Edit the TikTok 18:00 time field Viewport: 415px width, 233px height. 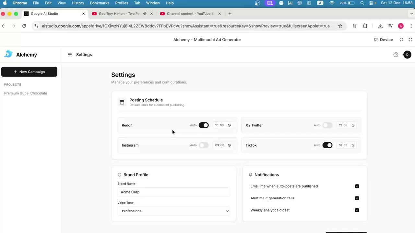coord(347,145)
